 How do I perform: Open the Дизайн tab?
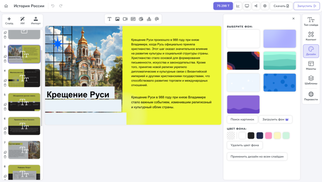coord(311,51)
